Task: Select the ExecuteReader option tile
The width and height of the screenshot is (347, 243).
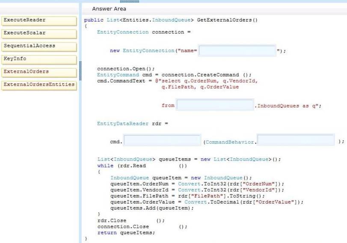Action: tap(39, 21)
